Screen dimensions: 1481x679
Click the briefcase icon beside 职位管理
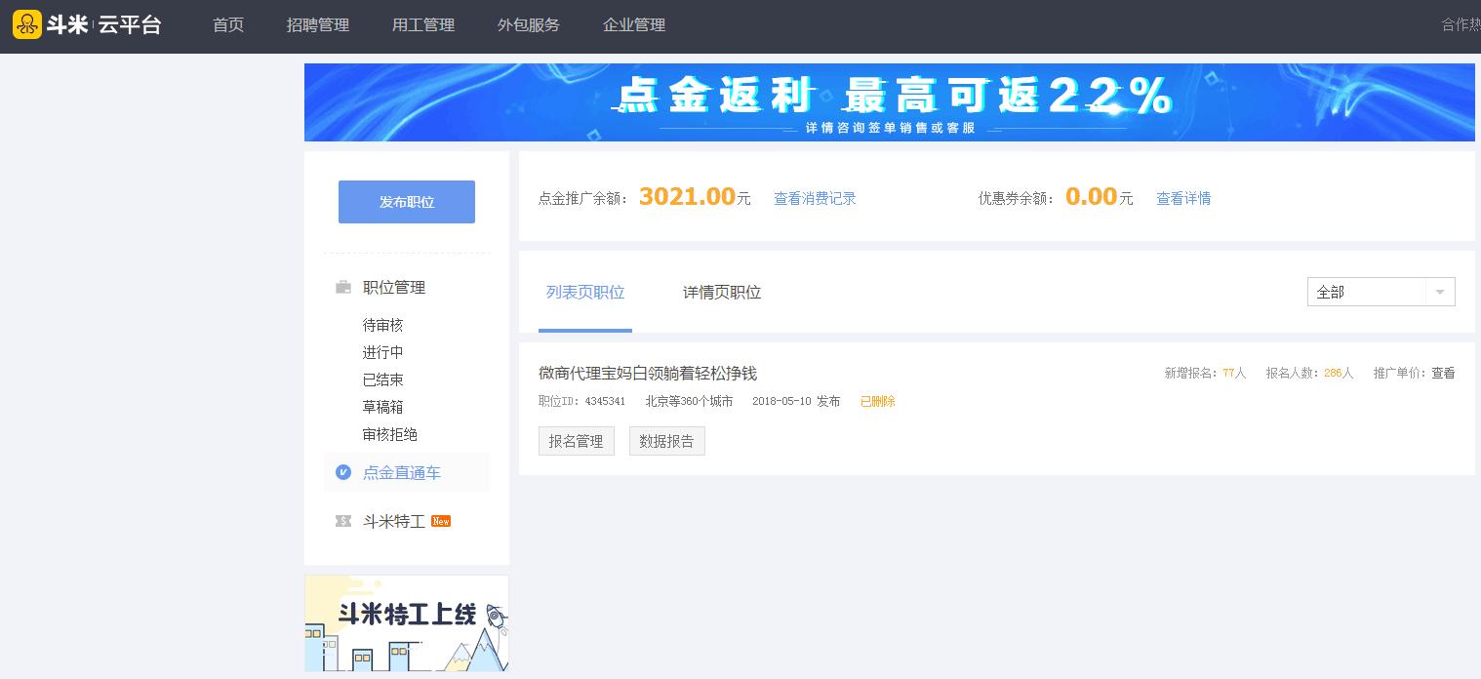[x=343, y=287]
